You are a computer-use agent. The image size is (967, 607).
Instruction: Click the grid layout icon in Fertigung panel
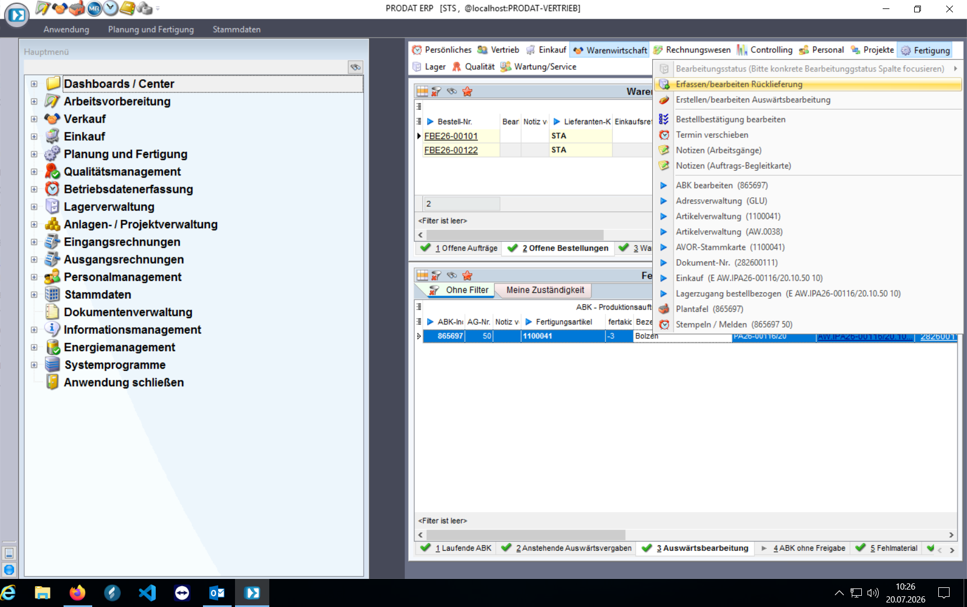tap(422, 275)
